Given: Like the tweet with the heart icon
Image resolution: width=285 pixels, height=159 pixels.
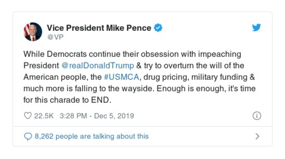Looking at the screenshot, I should pyautogui.click(x=27, y=116).
